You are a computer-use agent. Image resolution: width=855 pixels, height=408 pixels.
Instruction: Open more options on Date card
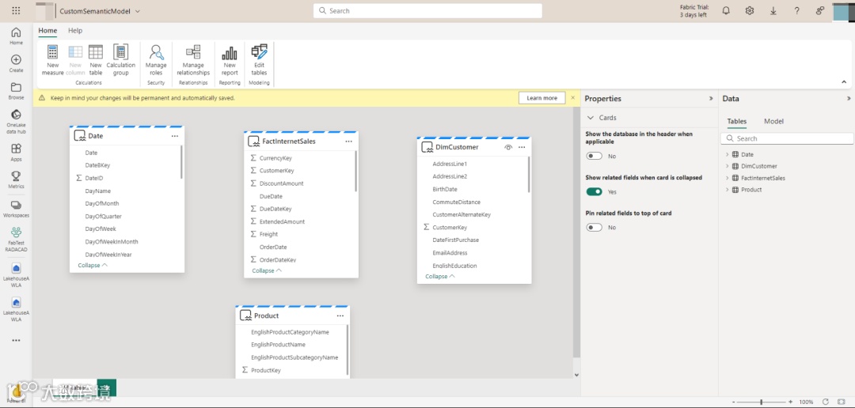(x=174, y=136)
